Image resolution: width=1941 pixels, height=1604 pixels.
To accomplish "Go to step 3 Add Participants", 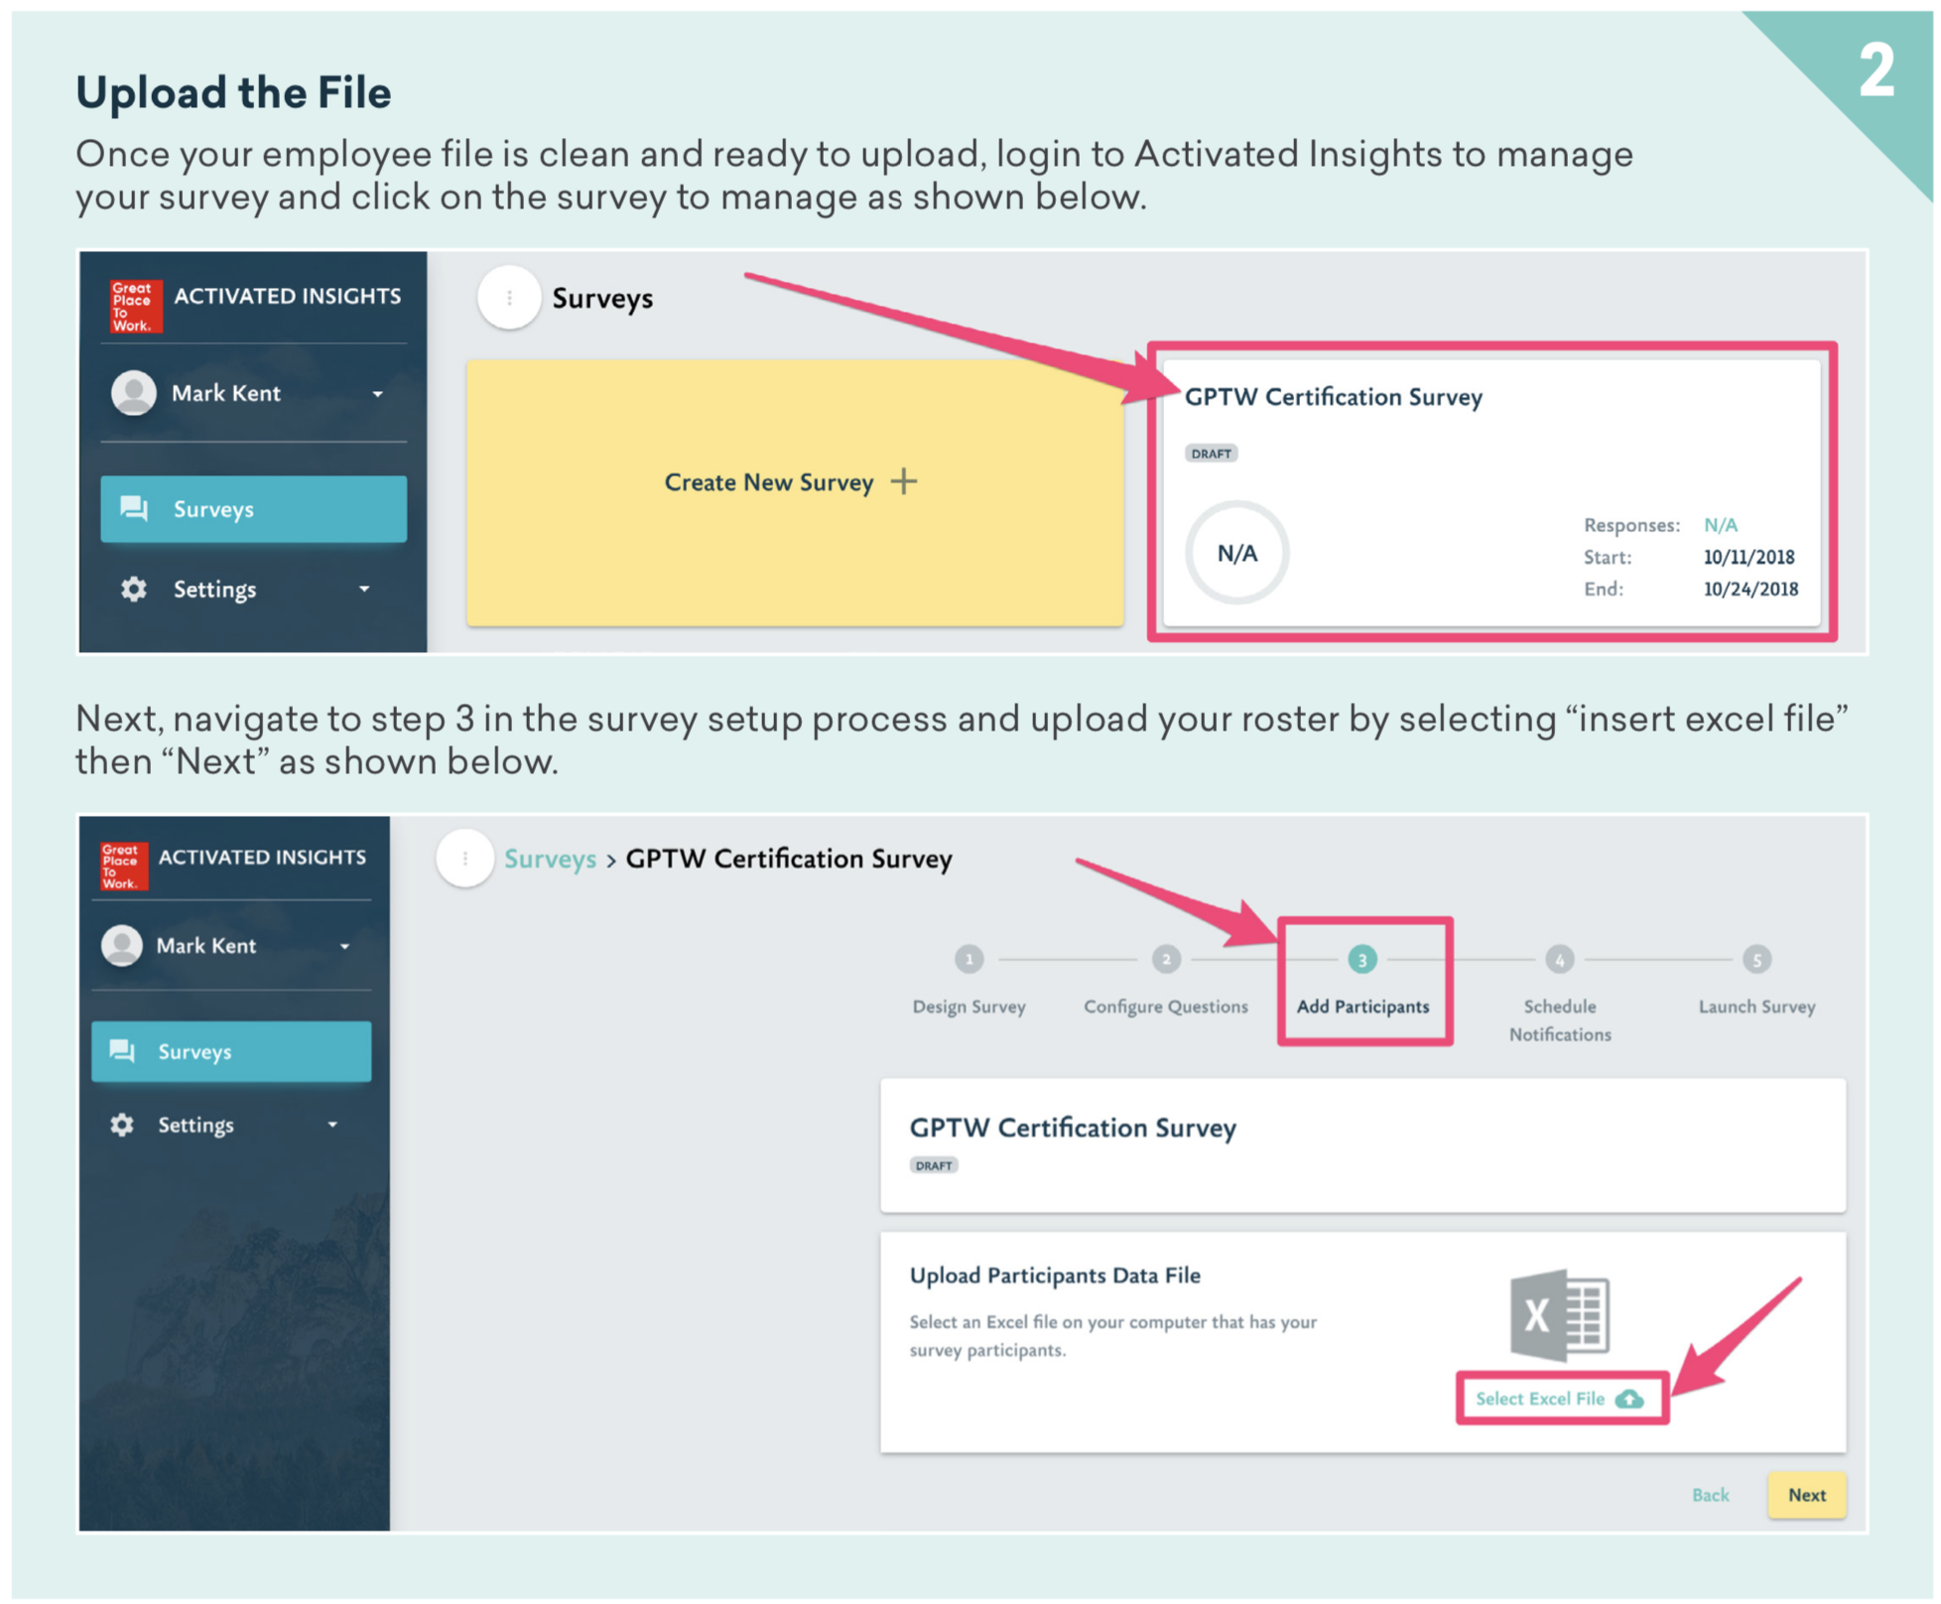I will point(1361,960).
